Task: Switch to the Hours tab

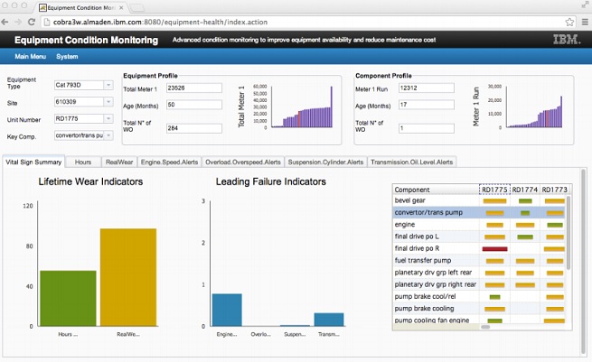Action: [83, 162]
